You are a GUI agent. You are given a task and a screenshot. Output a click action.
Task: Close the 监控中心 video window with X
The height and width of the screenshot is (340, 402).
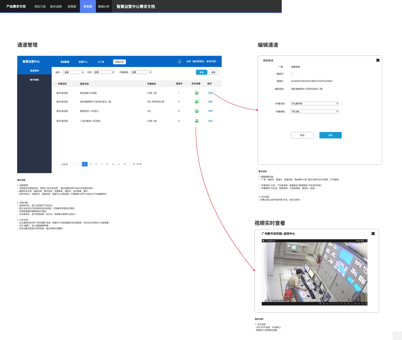[x=373, y=233]
